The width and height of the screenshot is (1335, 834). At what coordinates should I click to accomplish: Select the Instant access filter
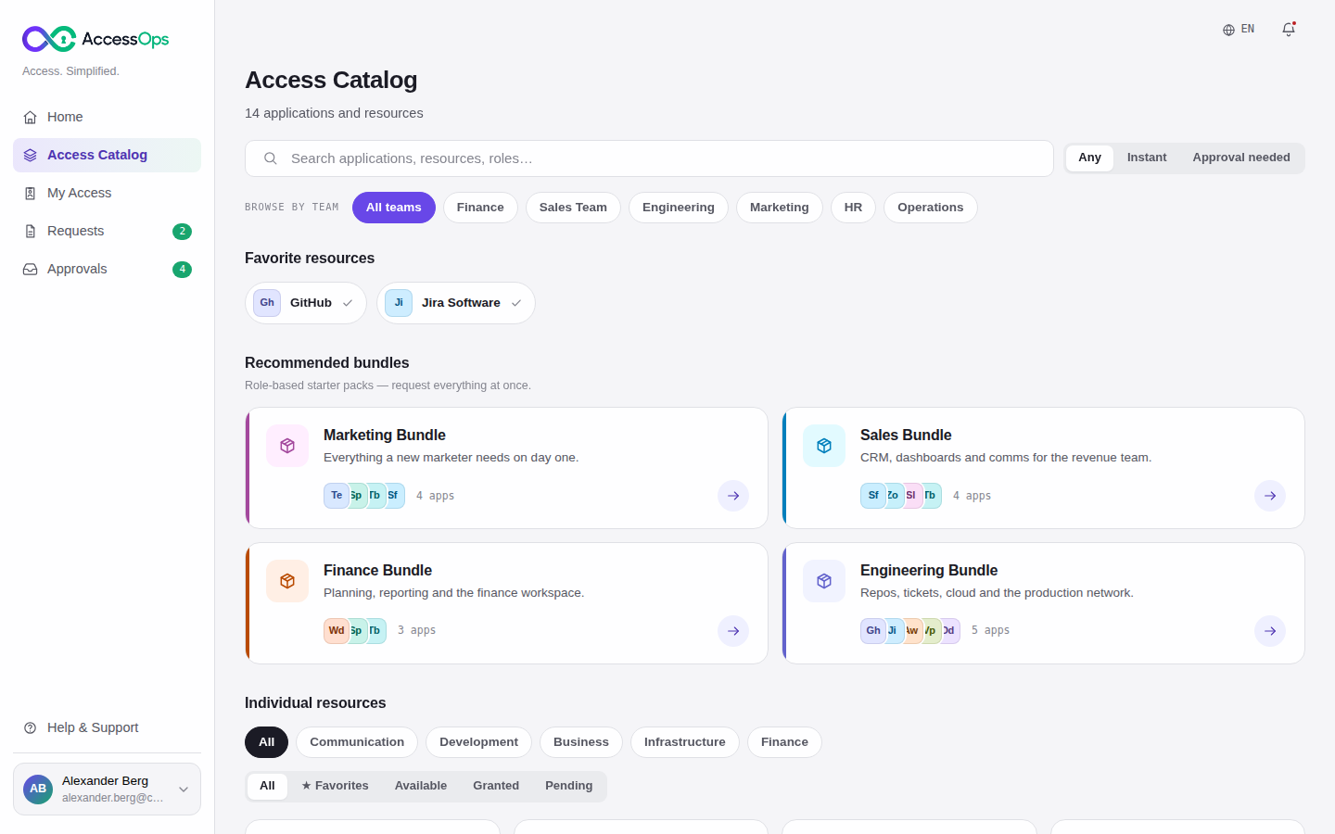pyautogui.click(x=1147, y=158)
